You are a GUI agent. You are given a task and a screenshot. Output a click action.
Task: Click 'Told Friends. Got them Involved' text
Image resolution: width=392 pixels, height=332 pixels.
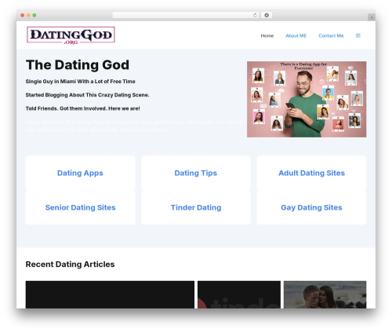pyautogui.click(x=82, y=108)
